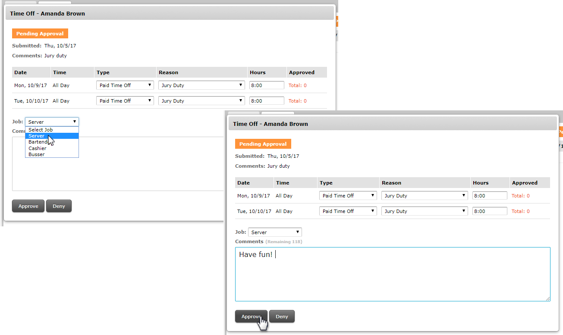Screen dimensions: 563x335
Task: Open Type dropdown for Tue 10/10/17 in back dialog
Action: [125, 101]
